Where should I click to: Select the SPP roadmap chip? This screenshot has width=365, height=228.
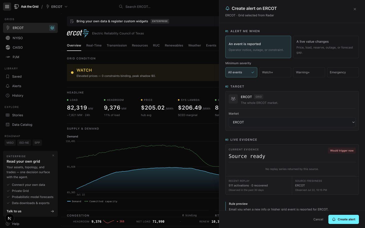(37, 143)
